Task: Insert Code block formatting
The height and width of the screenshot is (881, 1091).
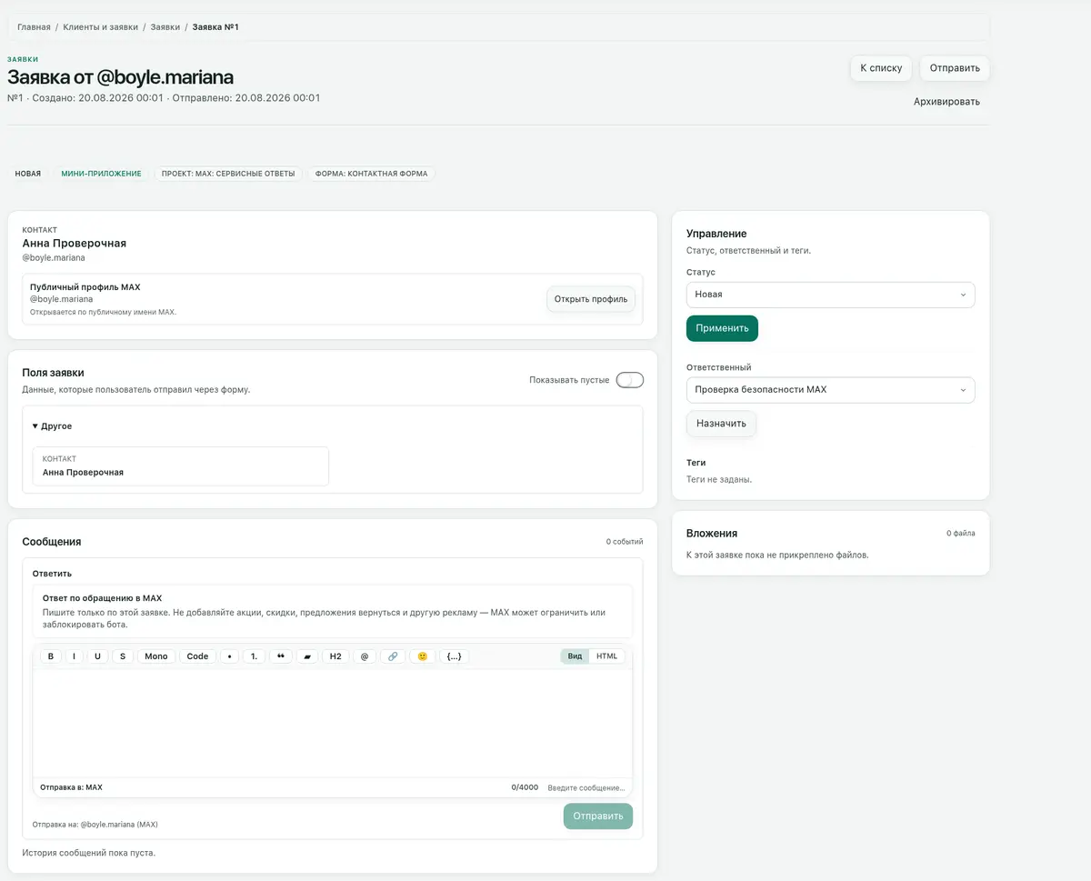Action: click(197, 656)
